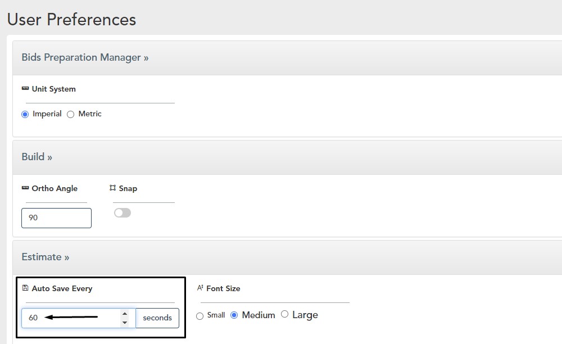This screenshot has height=344, width=562.
Task: Click into the Ortho Angle field
Action: [x=56, y=218]
